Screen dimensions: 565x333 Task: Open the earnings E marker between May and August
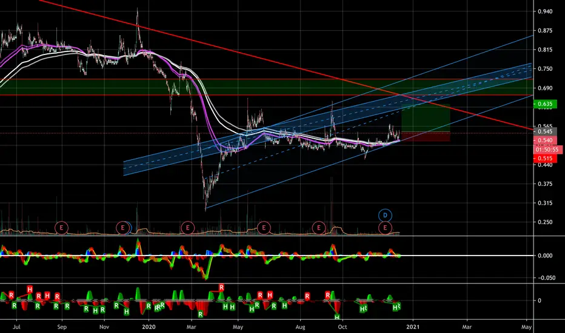click(x=264, y=228)
